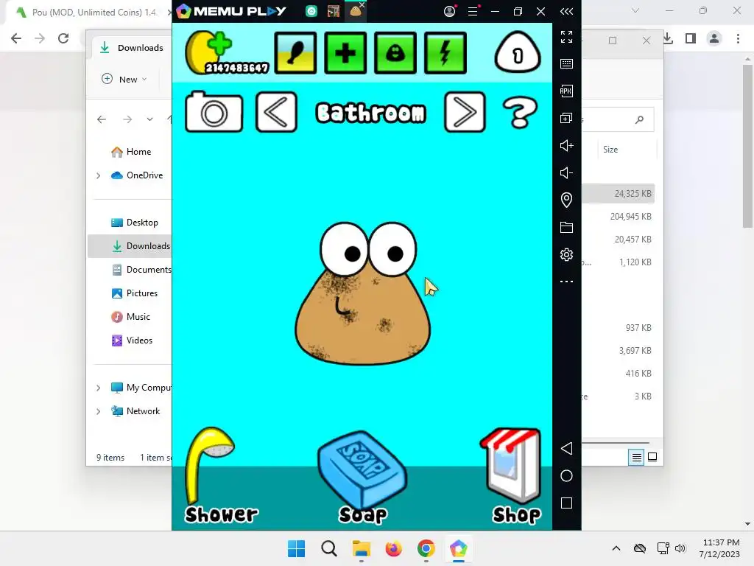Expand My Computer tree node
The width and height of the screenshot is (754, 566).
click(x=98, y=388)
